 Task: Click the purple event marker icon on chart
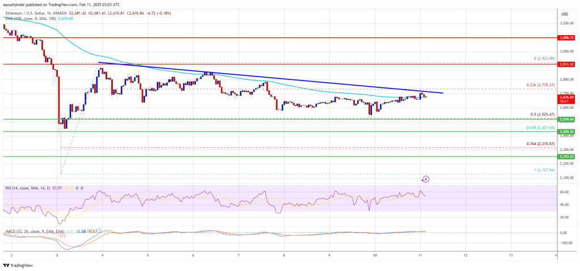pos(426,179)
